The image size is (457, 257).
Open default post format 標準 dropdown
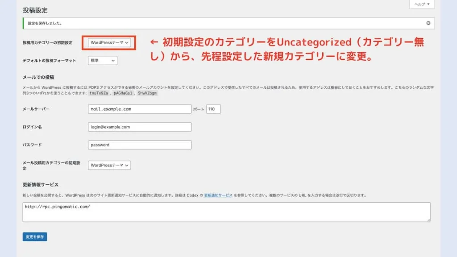click(103, 60)
